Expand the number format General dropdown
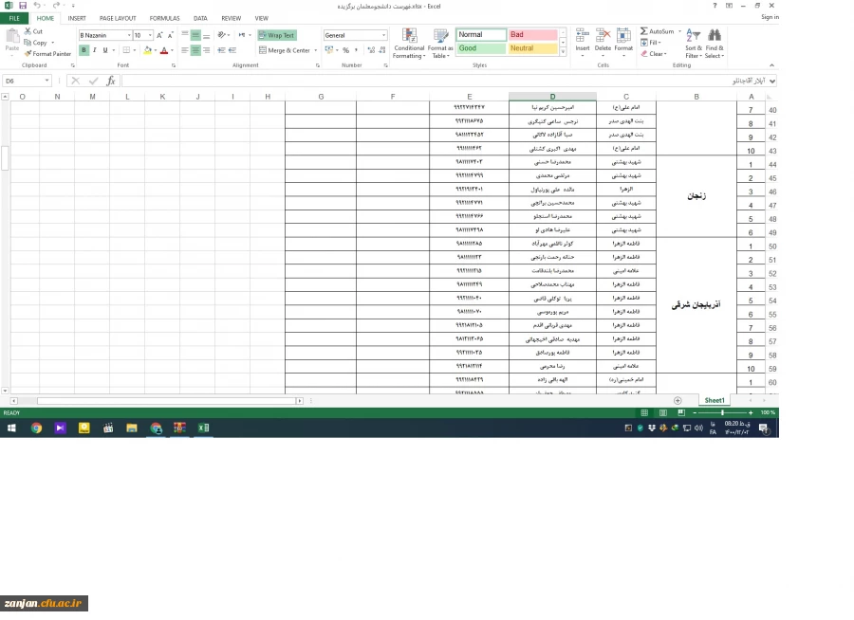 383,35
